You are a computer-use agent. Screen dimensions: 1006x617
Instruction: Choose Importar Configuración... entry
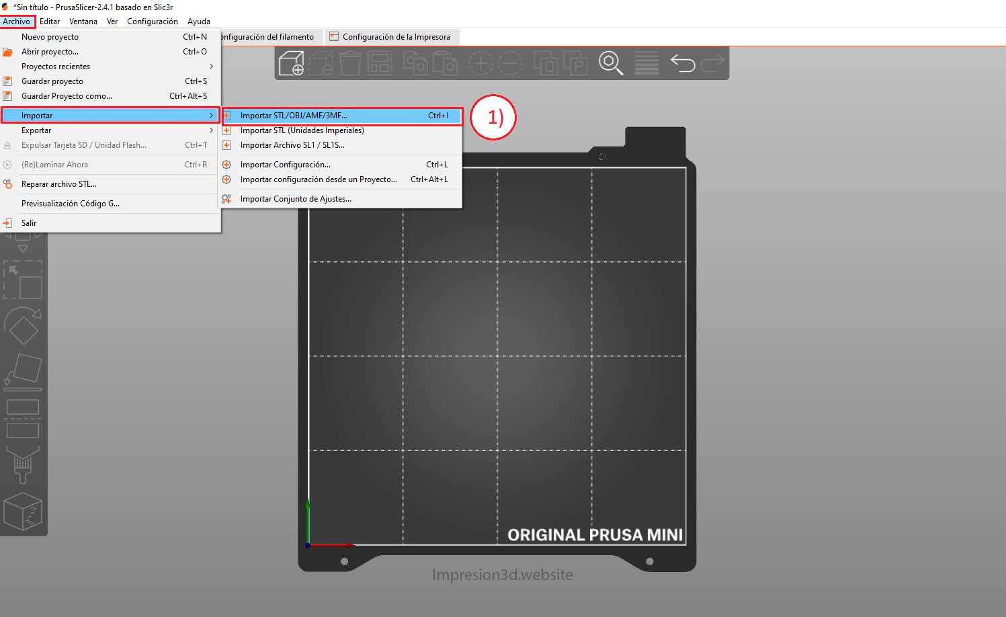point(342,165)
